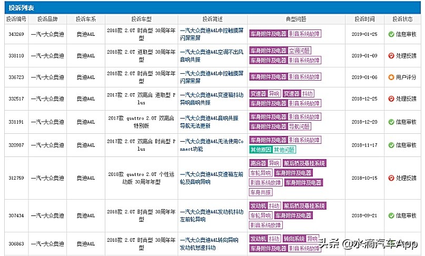Click date 2018-12-25
Screen dimensions: 425x256
coord(364,99)
